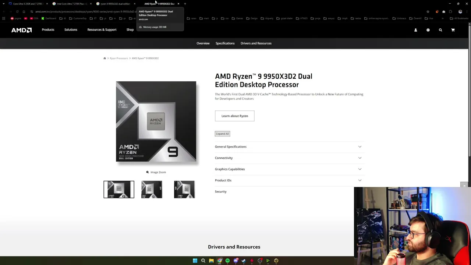Open new browser tab
This screenshot has height=265, width=471.
point(185,4)
